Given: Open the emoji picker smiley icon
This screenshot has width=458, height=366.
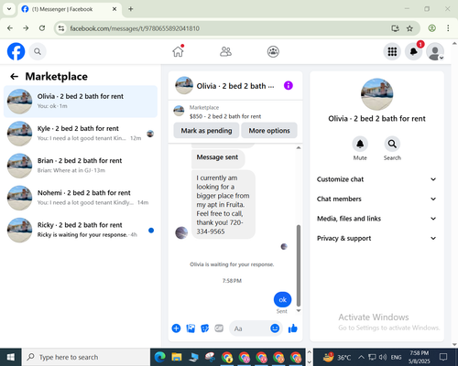Looking at the screenshot, I should pos(275,328).
